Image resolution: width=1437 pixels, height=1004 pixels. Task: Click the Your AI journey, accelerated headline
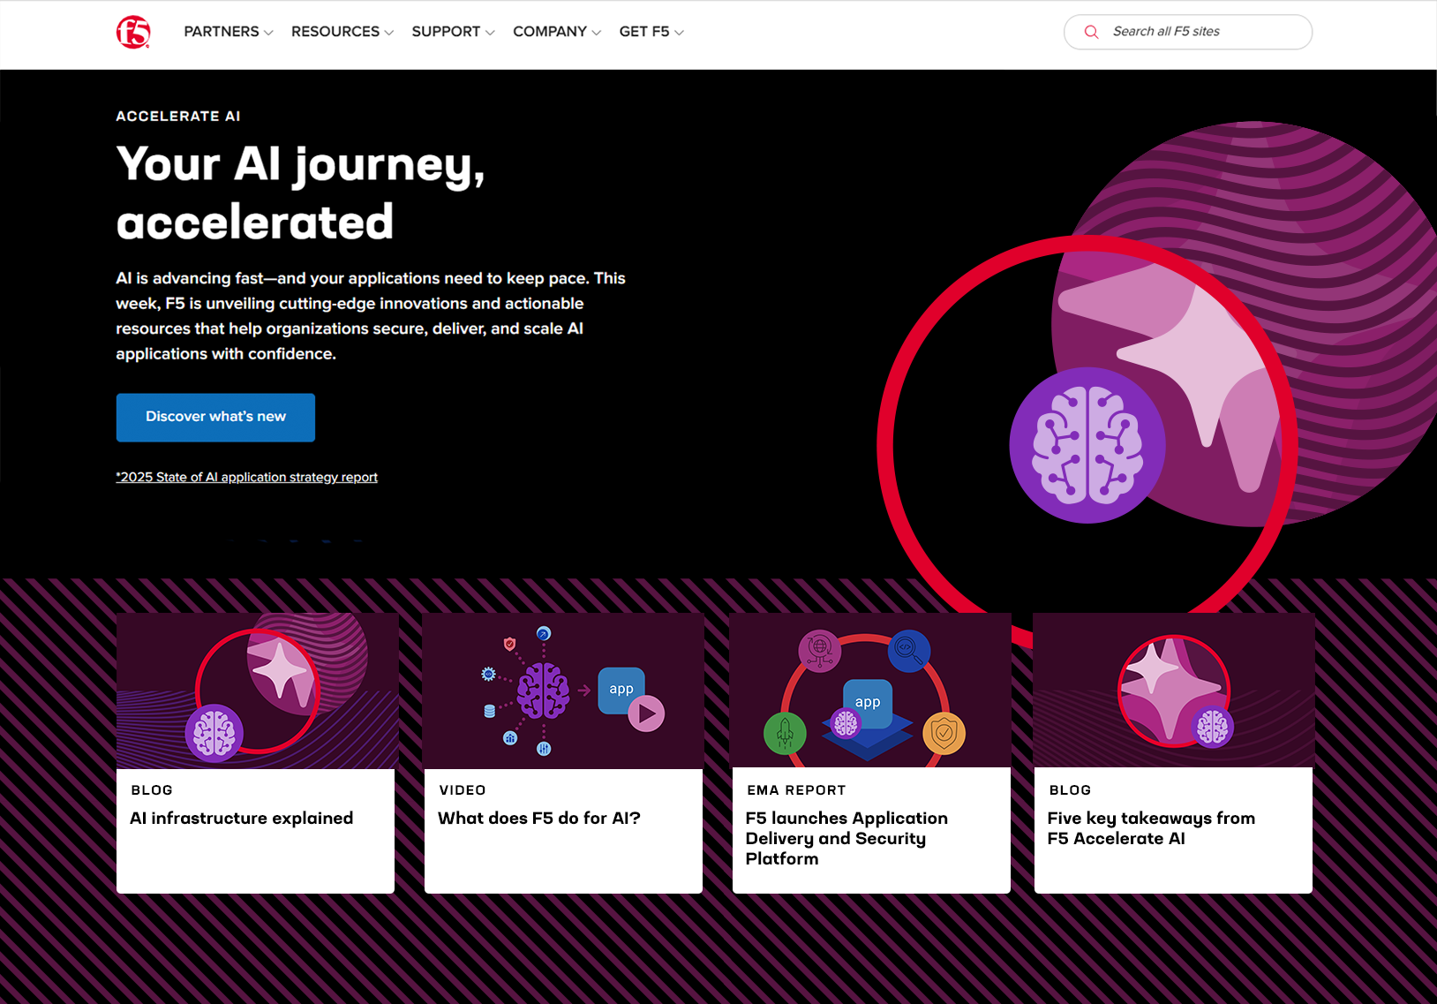point(301,192)
